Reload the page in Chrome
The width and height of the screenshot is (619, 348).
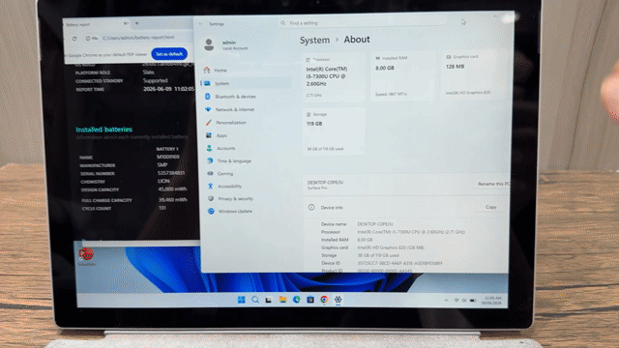(x=74, y=39)
